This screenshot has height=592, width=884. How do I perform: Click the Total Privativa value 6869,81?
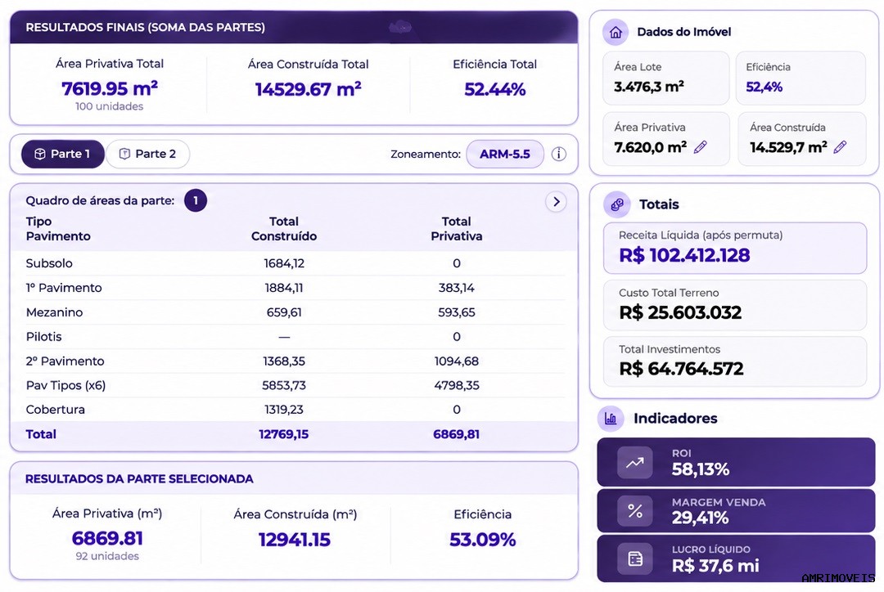point(456,434)
